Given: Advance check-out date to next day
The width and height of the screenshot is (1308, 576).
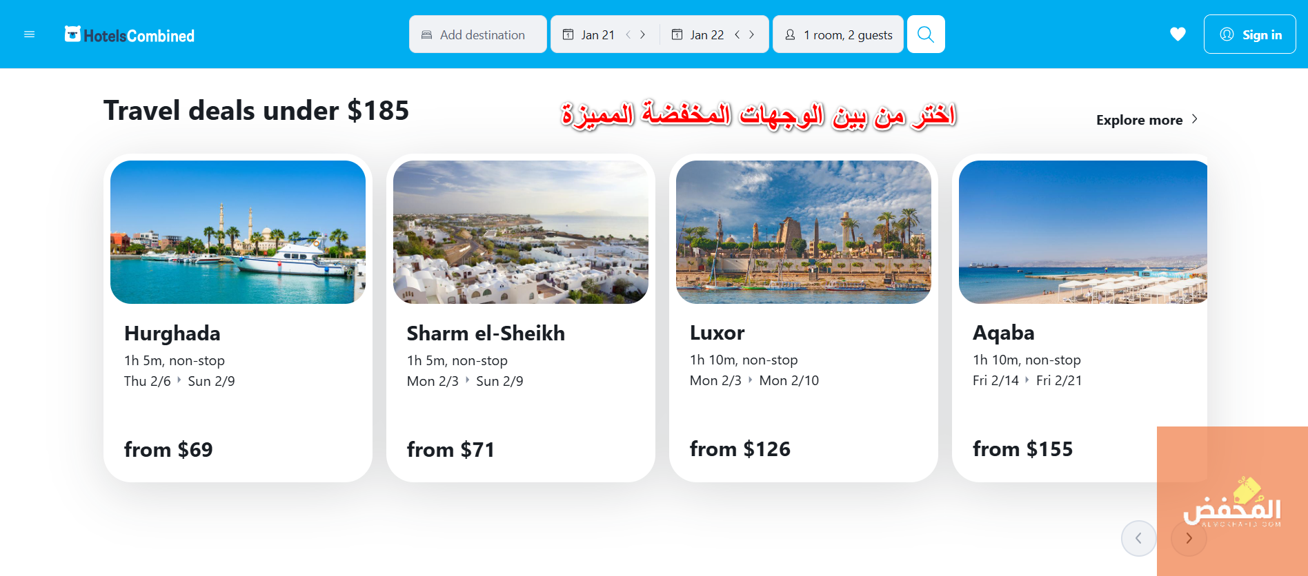Looking at the screenshot, I should [752, 34].
